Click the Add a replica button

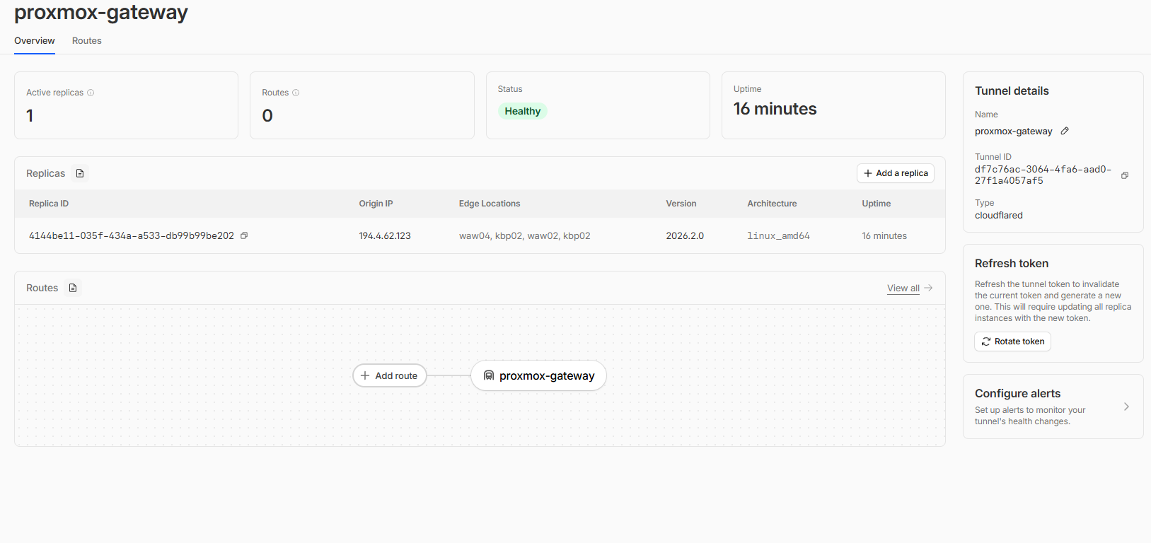click(x=896, y=173)
